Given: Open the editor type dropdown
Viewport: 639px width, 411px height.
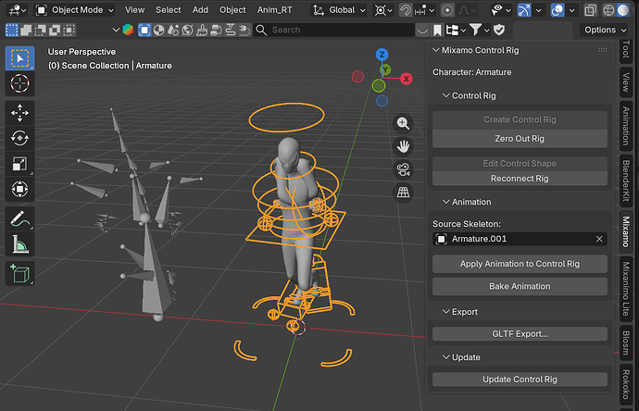Looking at the screenshot, I should point(18,10).
